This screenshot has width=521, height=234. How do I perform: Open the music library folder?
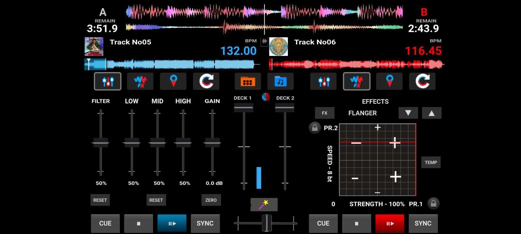280,81
